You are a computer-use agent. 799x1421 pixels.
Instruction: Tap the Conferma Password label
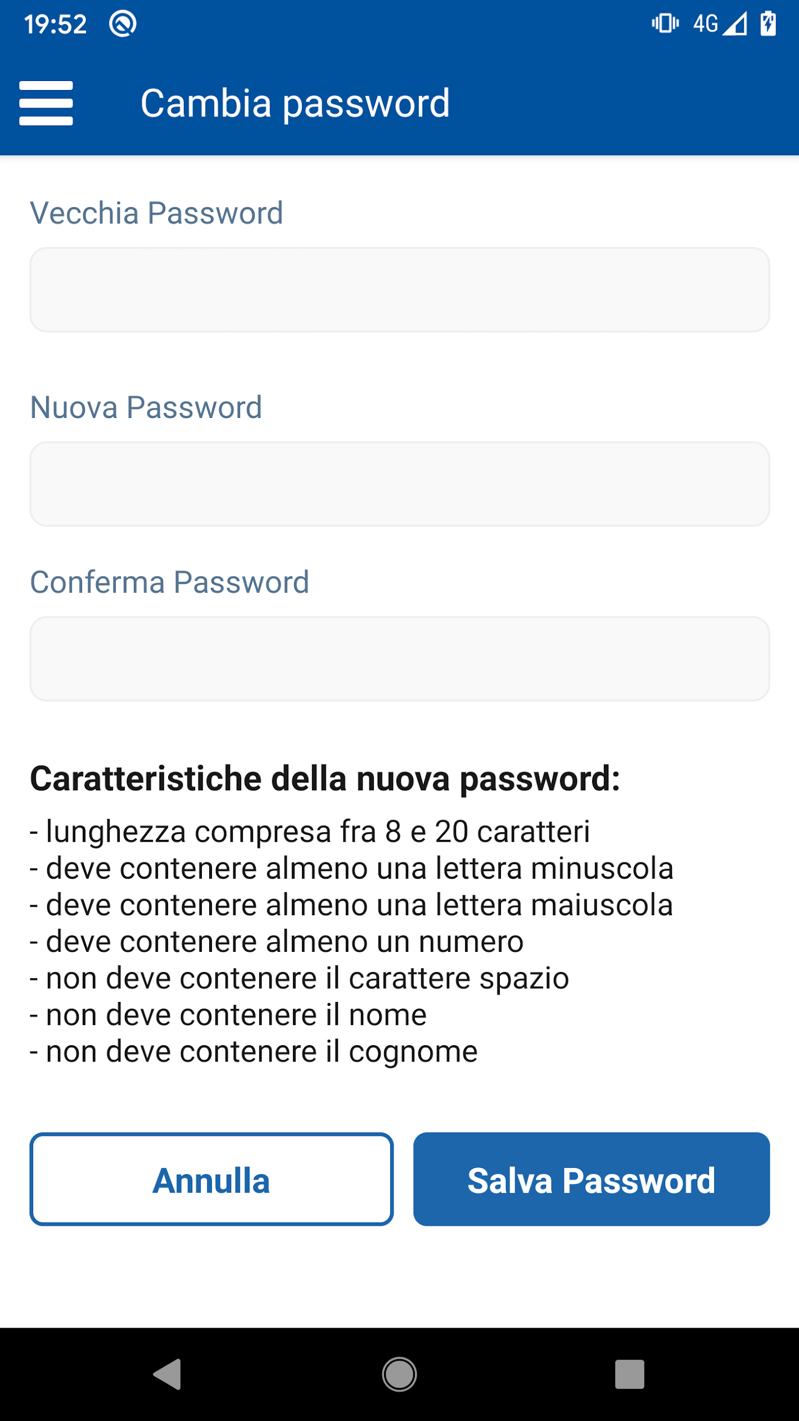(169, 582)
